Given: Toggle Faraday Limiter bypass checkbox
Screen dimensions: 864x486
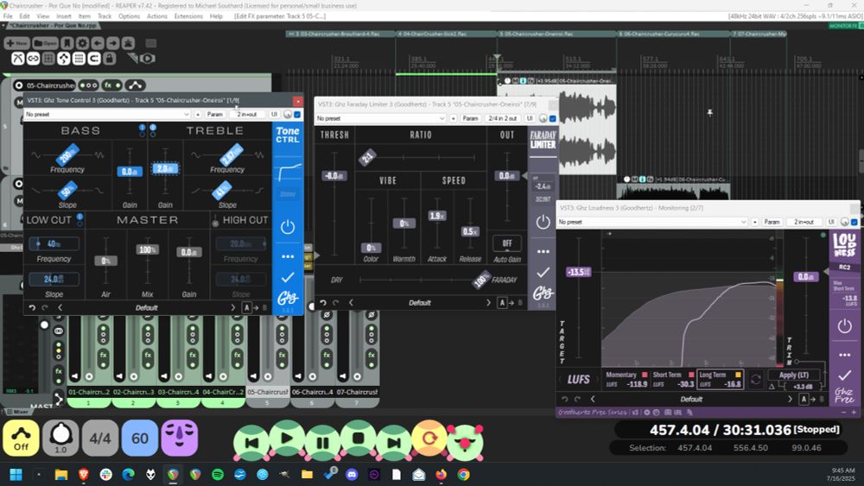Looking at the screenshot, I should pyautogui.click(x=553, y=118).
